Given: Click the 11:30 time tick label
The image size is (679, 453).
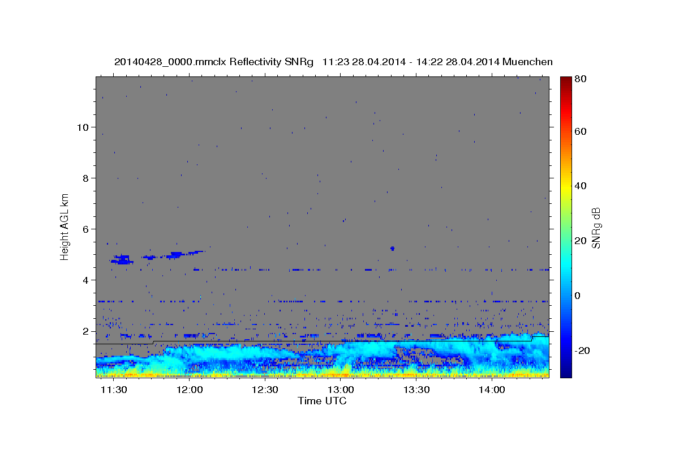Looking at the screenshot, I should point(114,390).
